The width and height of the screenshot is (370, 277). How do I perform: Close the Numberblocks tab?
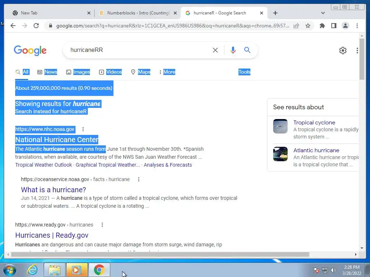coord(175,13)
